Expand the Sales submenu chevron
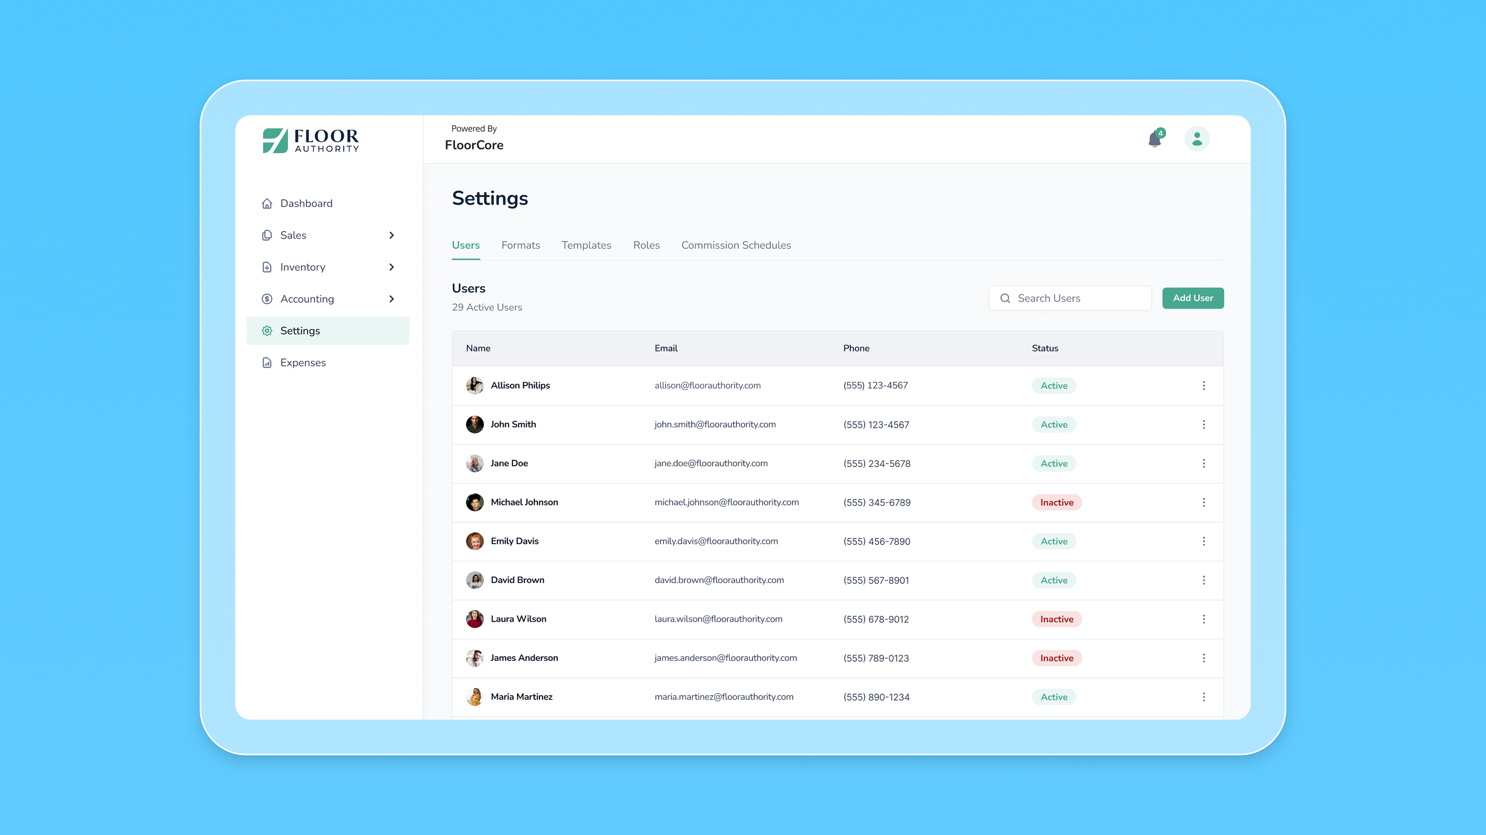The height and width of the screenshot is (835, 1486). tap(392, 235)
